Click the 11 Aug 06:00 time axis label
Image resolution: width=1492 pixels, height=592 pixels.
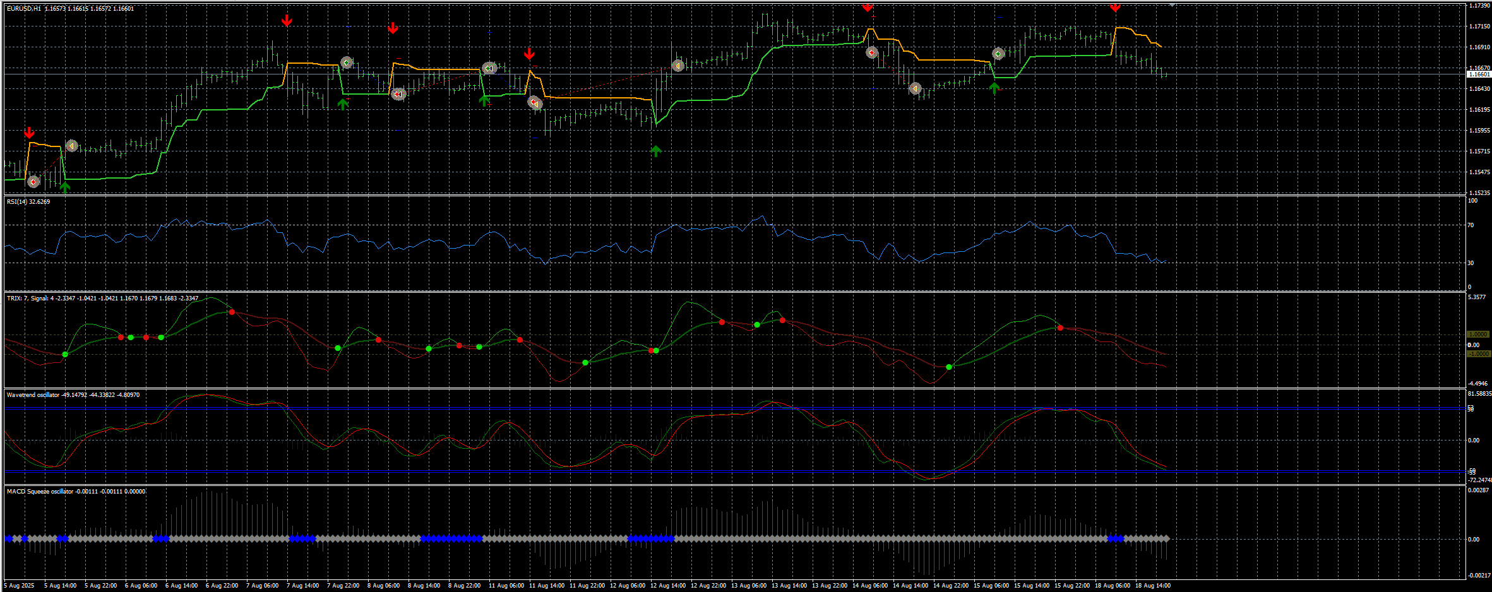coord(506,586)
